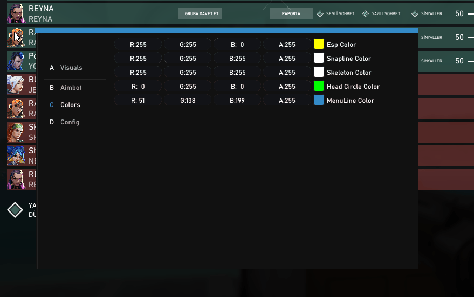Select the R:255 field for Skeleton Color
This screenshot has width=474, height=297.
[x=138, y=72]
